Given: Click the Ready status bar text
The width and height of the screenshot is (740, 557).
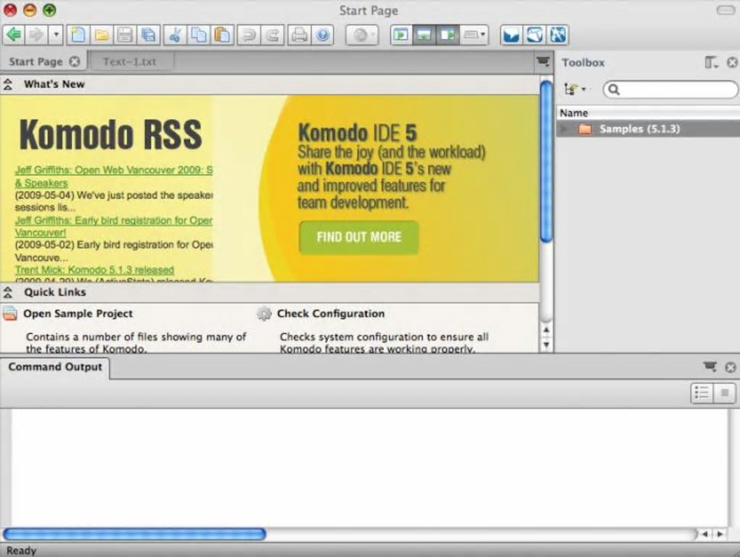Looking at the screenshot, I should 21,550.
